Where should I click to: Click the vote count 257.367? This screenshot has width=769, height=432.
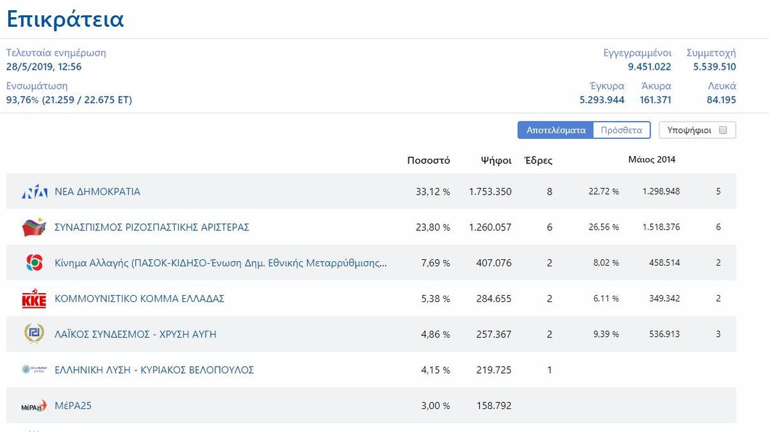pos(494,335)
